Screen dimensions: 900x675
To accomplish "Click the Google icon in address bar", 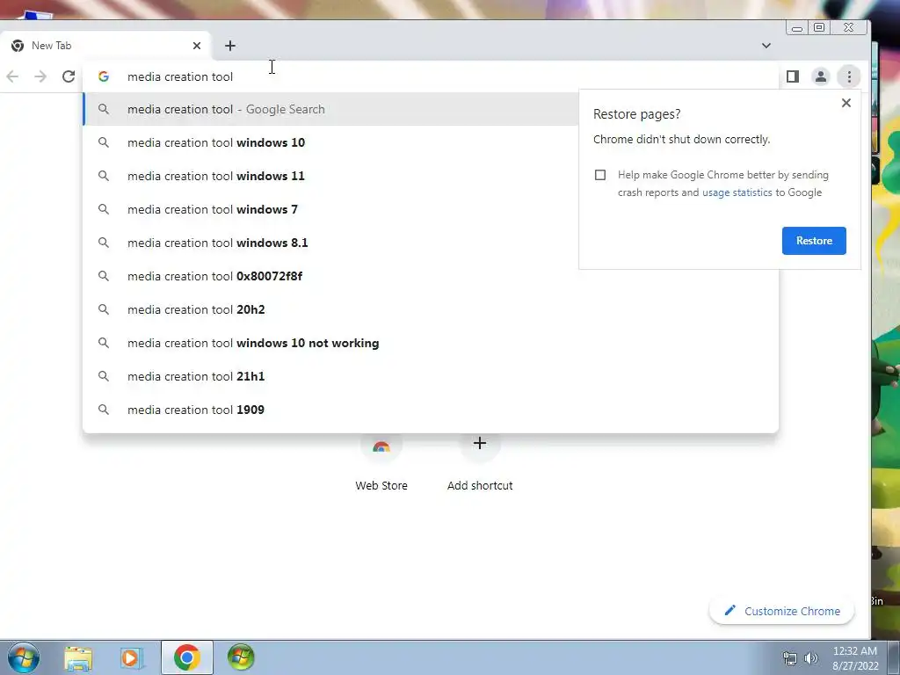I will [104, 76].
